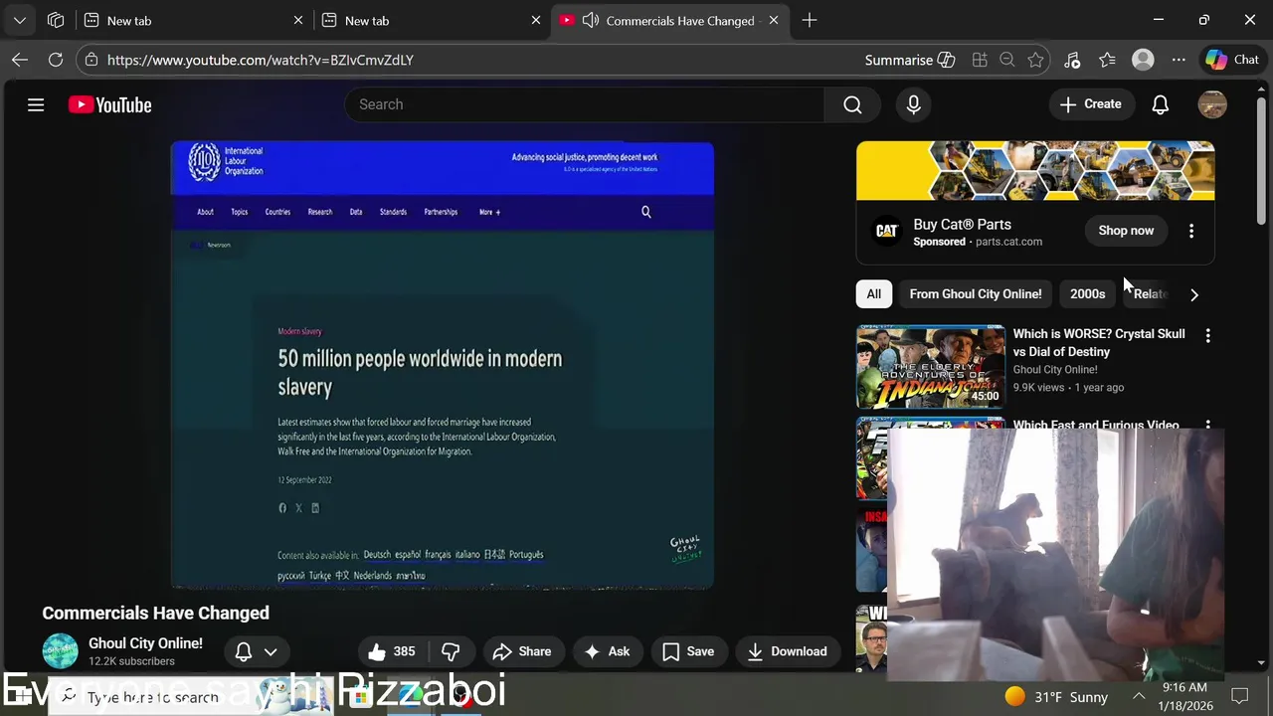This screenshot has width=1273, height=716.
Task: Open the weather widget 31°F Sunny
Action: coord(1055,696)
